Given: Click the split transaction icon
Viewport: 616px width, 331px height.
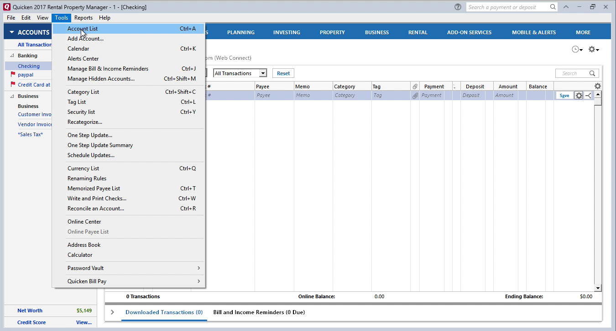Looking at the screenshot, I should [588, 96].
